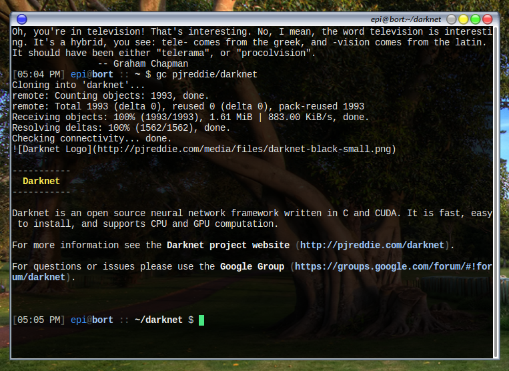This screenshot has width=509, height=371.
Task: Click the remote: Counting objects line
Action: click(x=110, y=95)
